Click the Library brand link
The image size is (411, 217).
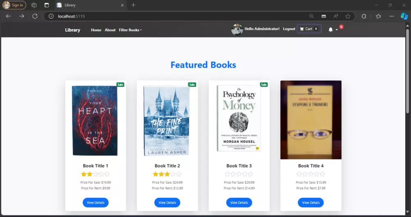pos(73,30)
